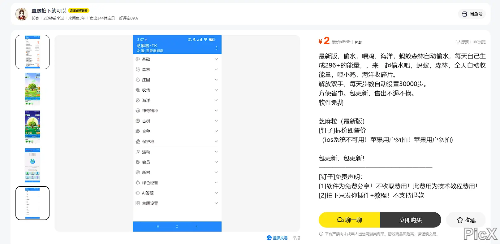This screenshot has height=244, width=500.
Task: Expand the 绿色经营 section chevron
Action: click(216, 183)
